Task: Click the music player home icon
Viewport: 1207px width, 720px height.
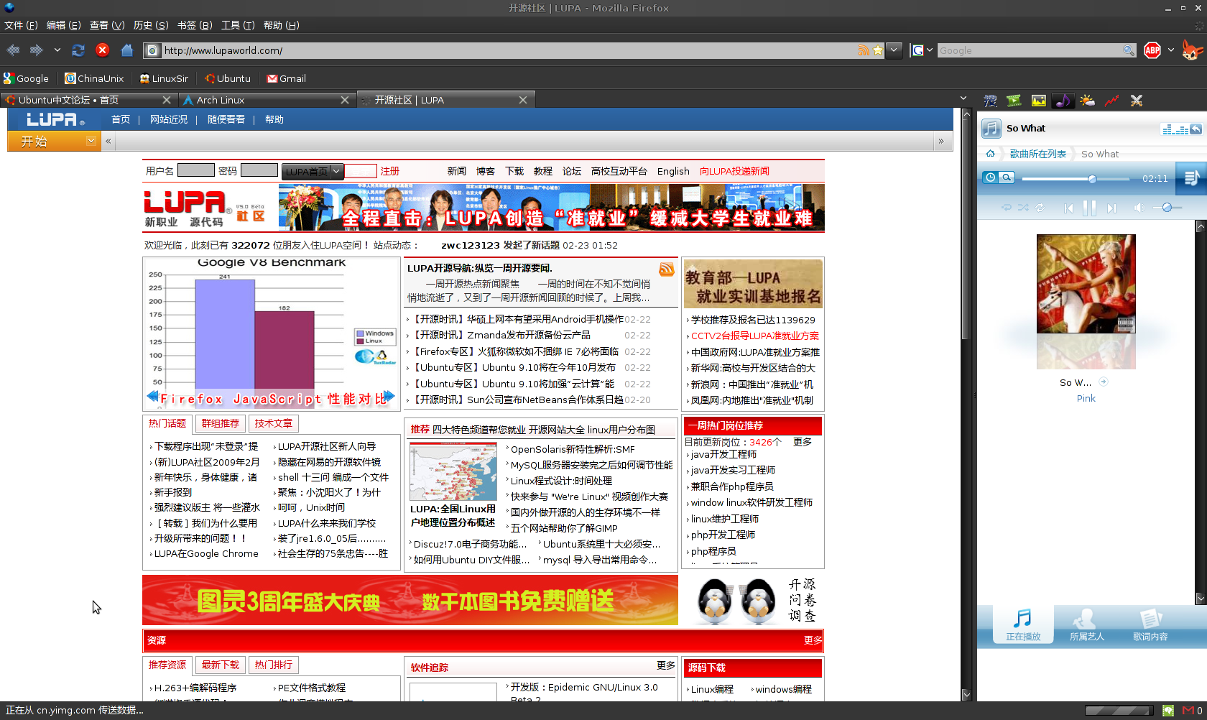Action: pyautogui.click(x=990, y=154)
